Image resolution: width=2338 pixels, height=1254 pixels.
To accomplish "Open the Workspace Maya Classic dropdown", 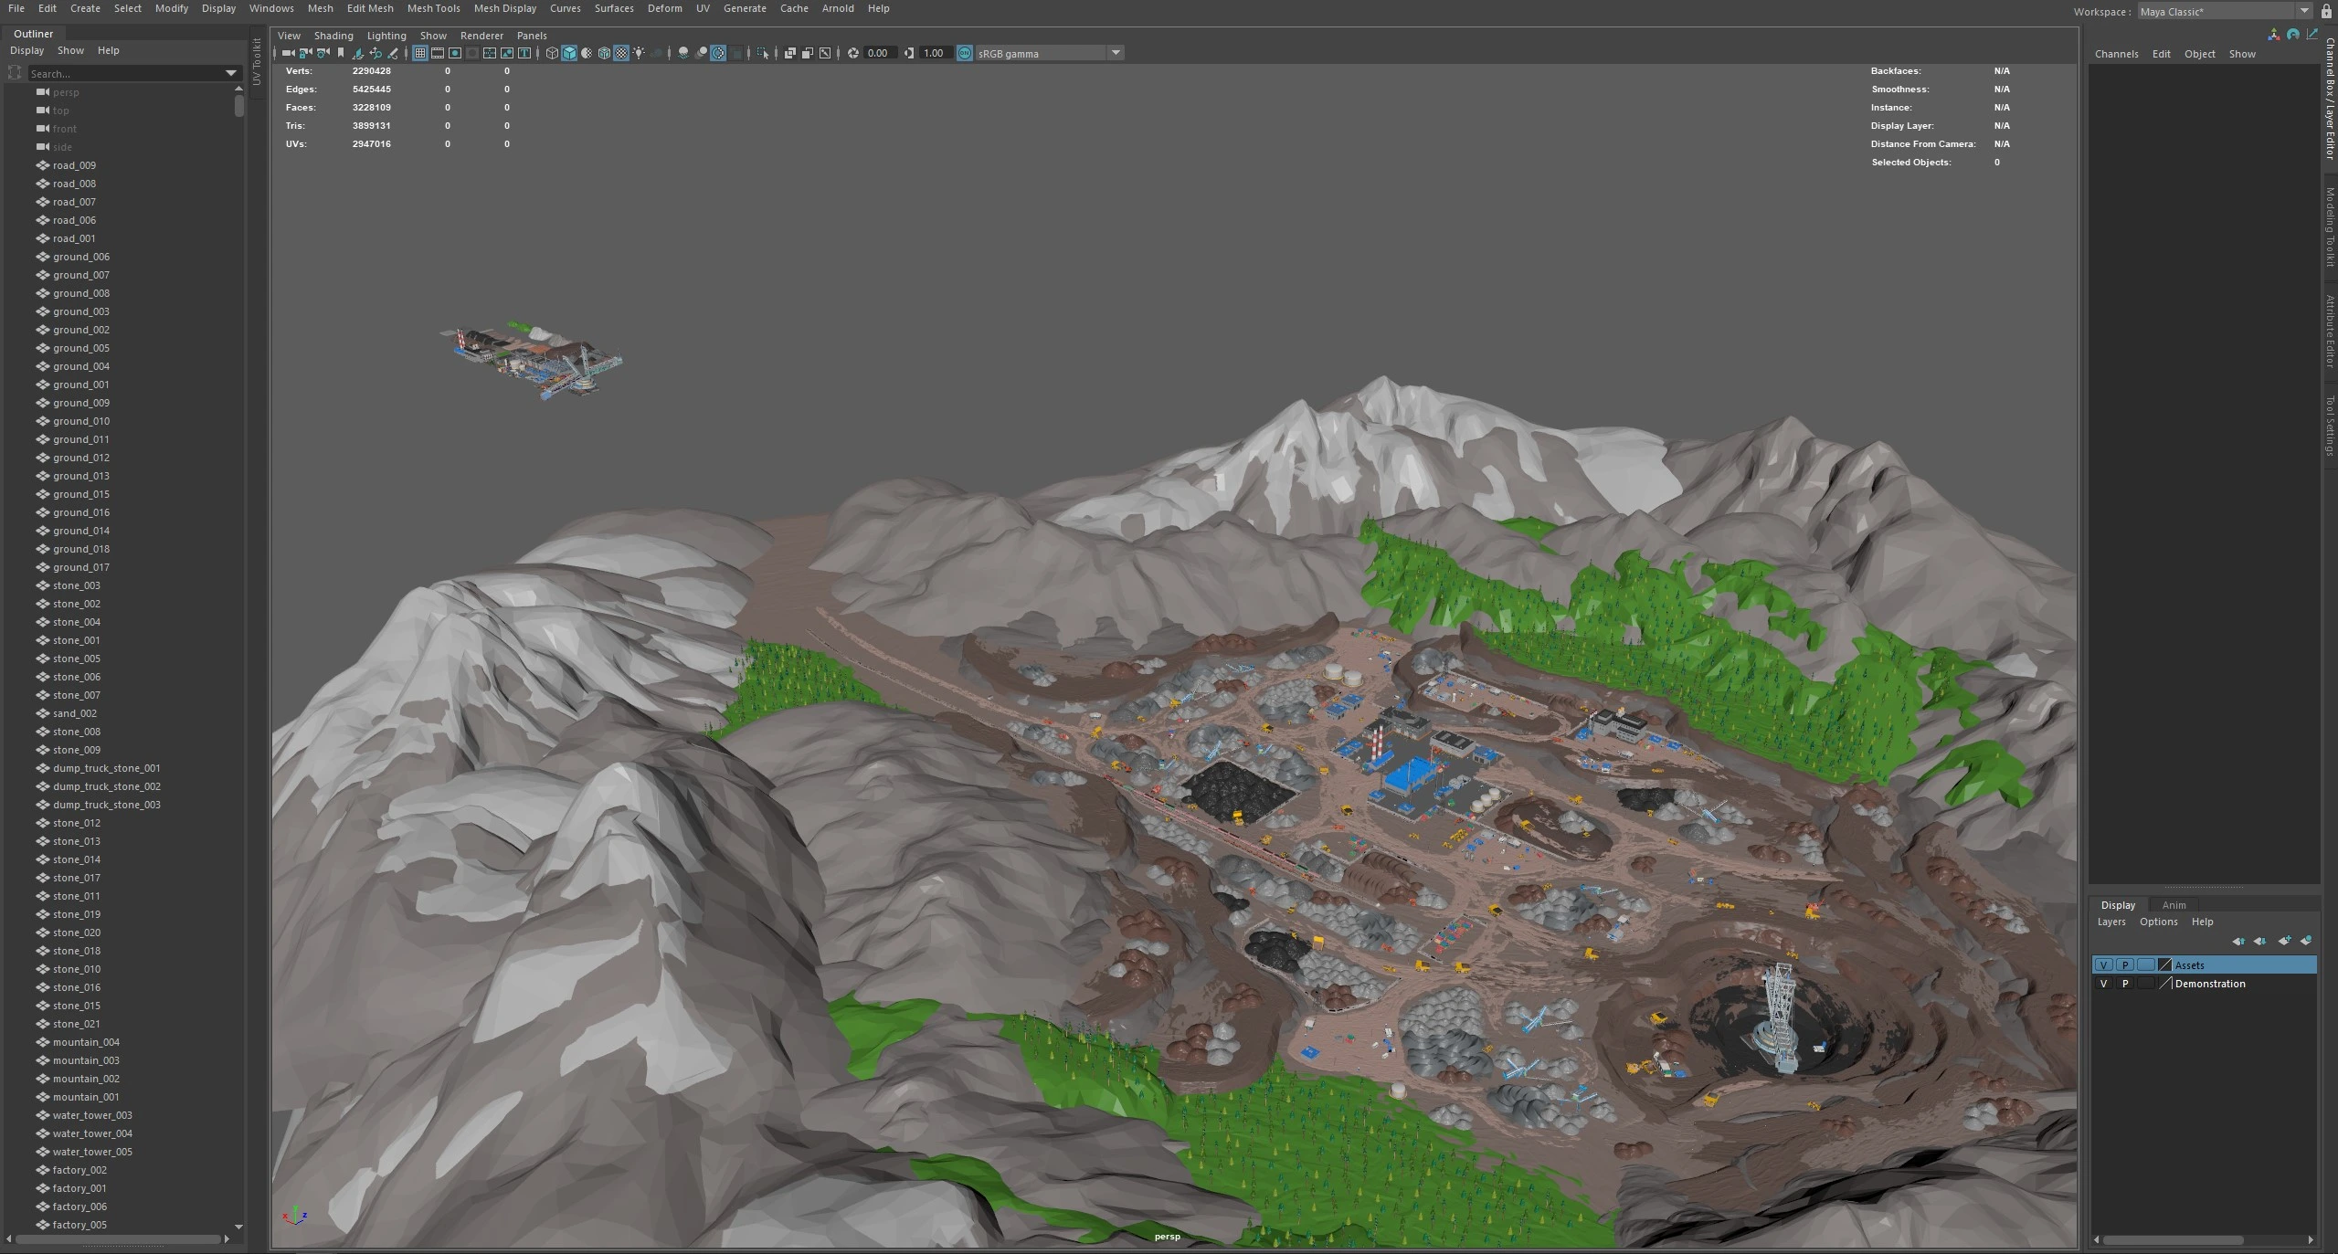I will 2304,12.
